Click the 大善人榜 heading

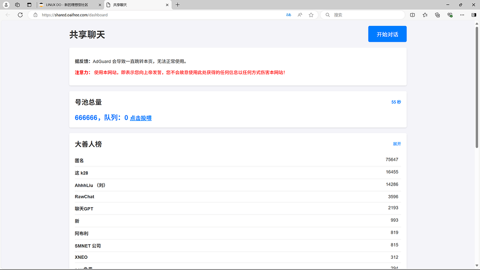point(88,144)
